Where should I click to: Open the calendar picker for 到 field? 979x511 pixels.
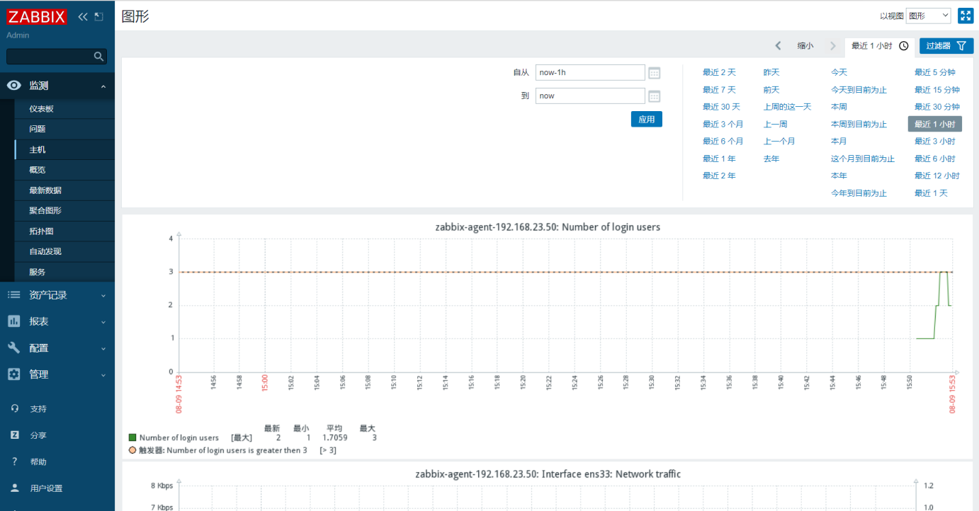(655, 96)
